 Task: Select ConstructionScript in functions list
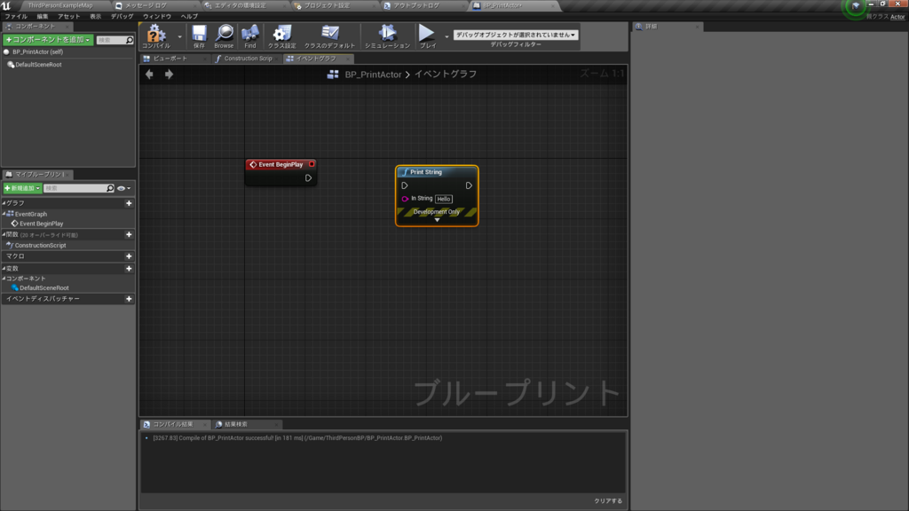pos(40,246)
